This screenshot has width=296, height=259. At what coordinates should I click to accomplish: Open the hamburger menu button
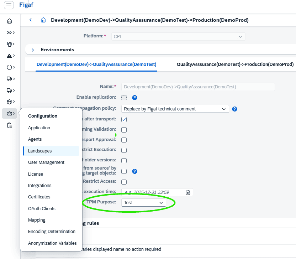tap(9, 5)
